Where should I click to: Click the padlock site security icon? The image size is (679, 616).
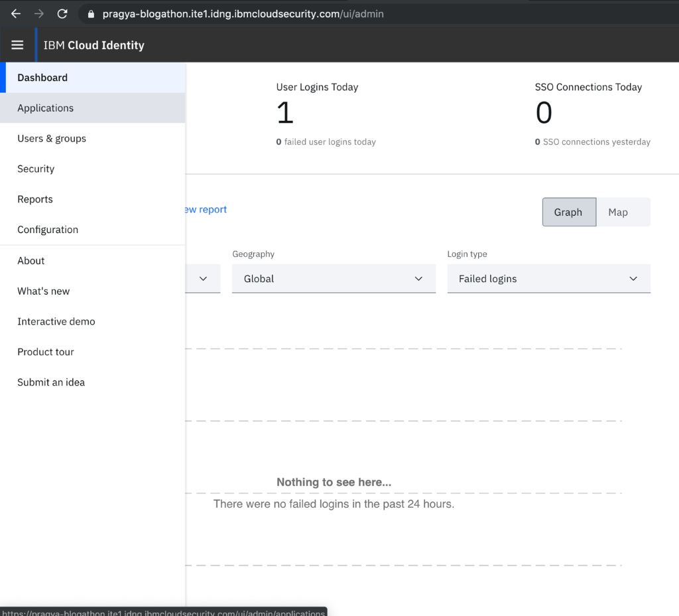(x=91, y=15)
